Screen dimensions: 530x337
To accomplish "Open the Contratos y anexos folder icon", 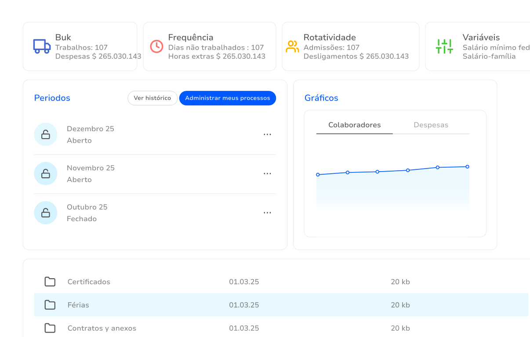I will pos(50,328).
